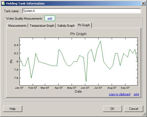Select the Salinity Graph tab
Viewport: 147px width, 117px height.
(66, 26)
